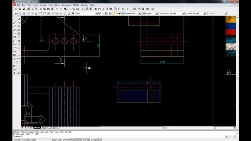Click the ByLayer color swatch
Image resolution: width=251 pixels, height=141 pixels.
pyautogui.click(x=144, y=14)
